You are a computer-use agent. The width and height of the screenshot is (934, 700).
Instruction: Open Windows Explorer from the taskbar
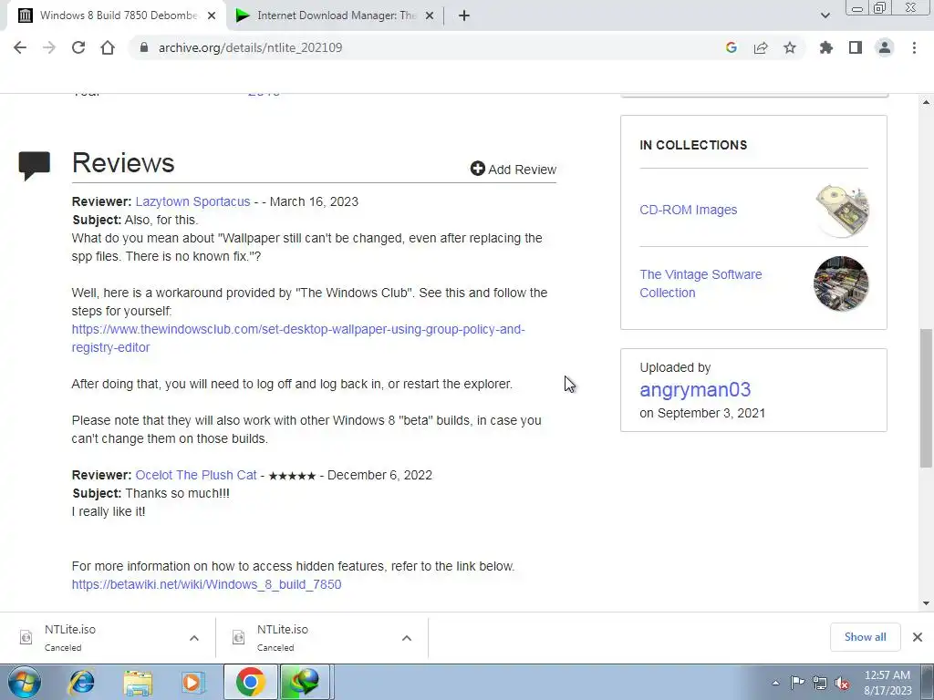[138, 682]
